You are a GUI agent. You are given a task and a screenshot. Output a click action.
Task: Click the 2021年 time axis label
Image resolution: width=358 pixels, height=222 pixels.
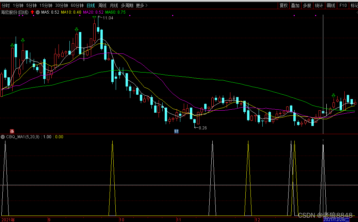click(x=8, y=220)
